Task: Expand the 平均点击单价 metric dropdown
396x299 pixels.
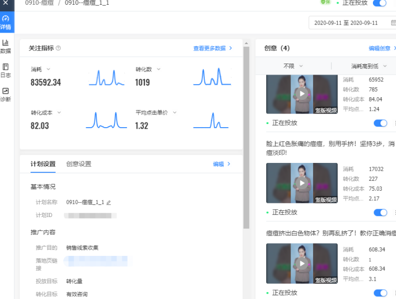Action: pos(174,112)
